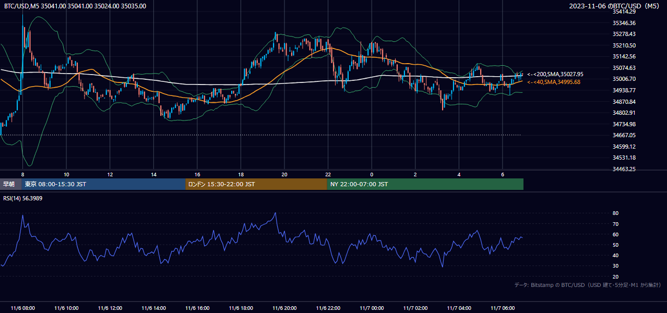Click price level 35210.50 on the axis
This screenshot has height=313, width=667.
[x=624, y=45]
